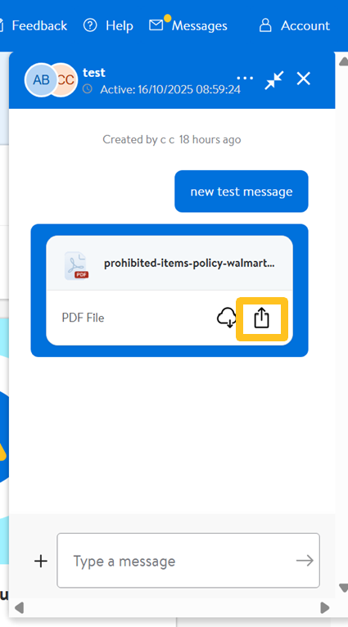The width and height of the screenshot is (348, 627).
Task: Click the scroll down arrow
Action: pyautogui.click(x=343, y=588)
